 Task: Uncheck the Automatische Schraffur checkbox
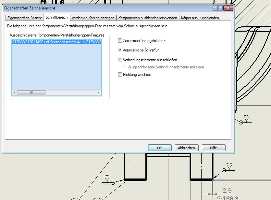coord(120,50)
